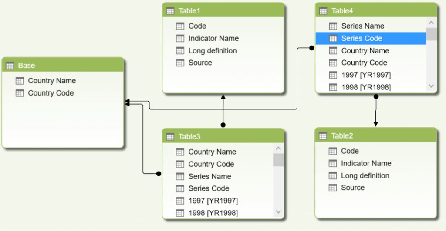446x231 pixels.
Task: Click the column icon beside Base Country Code
Action: click(20, 93)
